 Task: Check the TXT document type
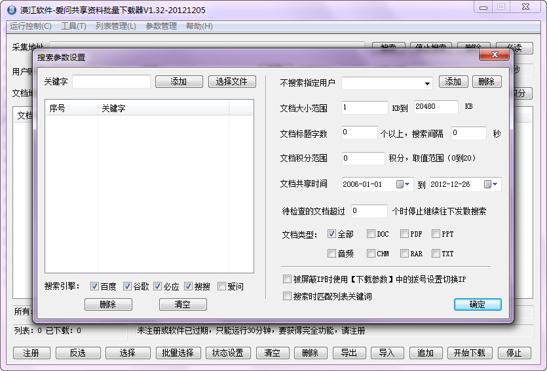(436, 254)
